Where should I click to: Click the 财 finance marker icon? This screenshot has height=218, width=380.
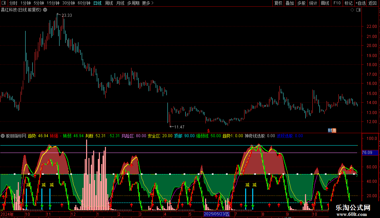point(330,130)
